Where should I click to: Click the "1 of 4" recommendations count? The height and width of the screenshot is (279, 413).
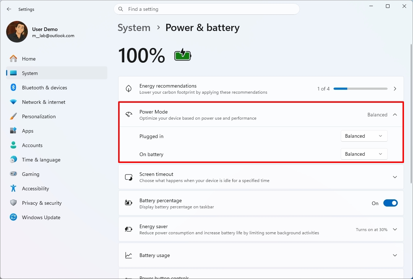coord(323,89)
